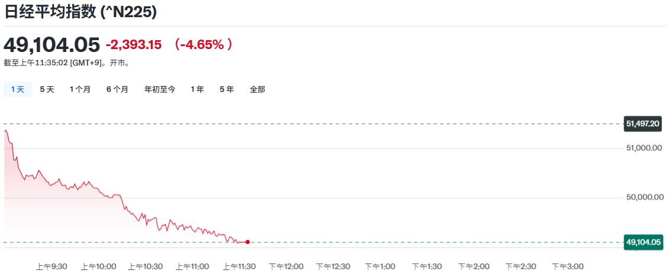Show 全部 historical data
667x273 pixels.
(x=257, y=89)
